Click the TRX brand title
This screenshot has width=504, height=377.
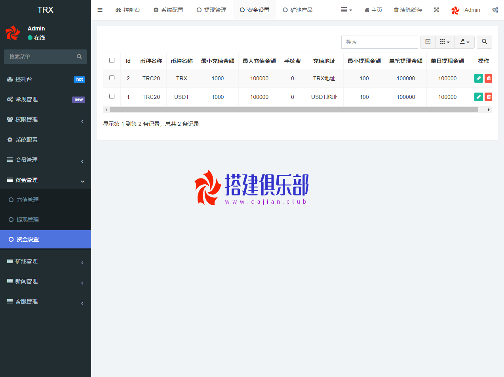pos(46,10)
